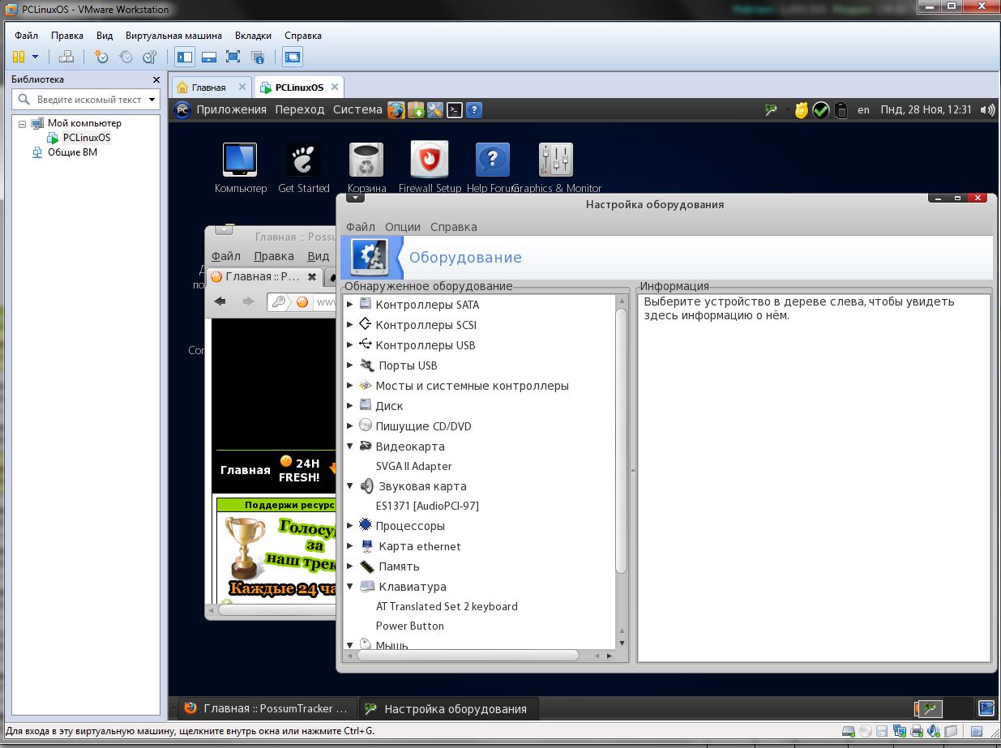Open the snapshot manager wrench-clock icon
Image resolution: width=1001 pixels, height=748 pixels.
point(149,57)
